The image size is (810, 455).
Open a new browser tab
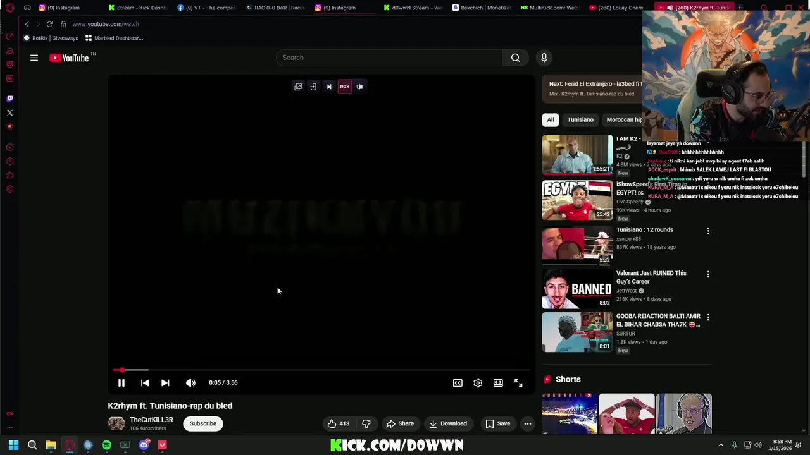coord(739,8)
